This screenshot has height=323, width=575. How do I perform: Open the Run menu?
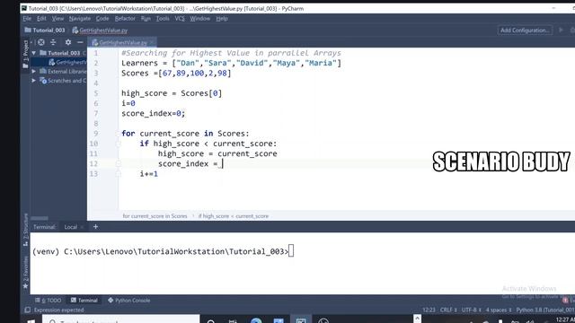146,18
